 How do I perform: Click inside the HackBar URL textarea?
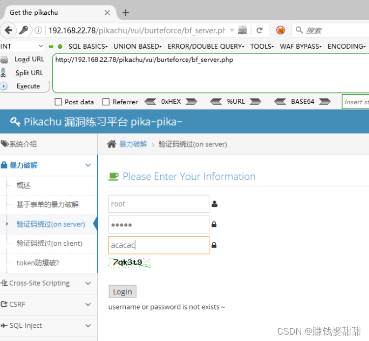(x=211, y=73)
